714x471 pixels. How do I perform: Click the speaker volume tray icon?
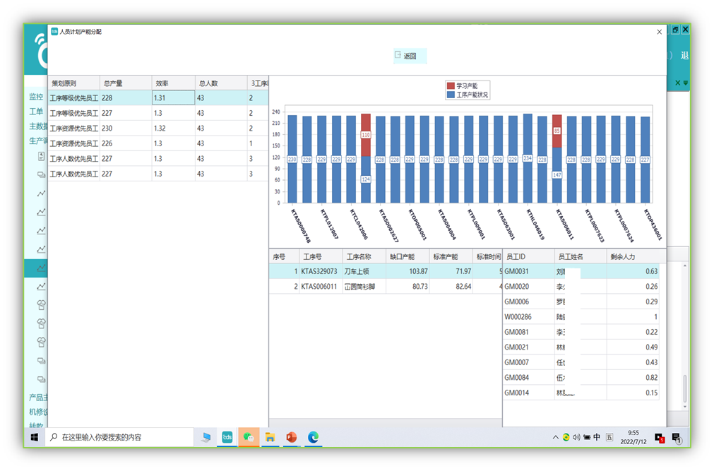click(576, 437)
